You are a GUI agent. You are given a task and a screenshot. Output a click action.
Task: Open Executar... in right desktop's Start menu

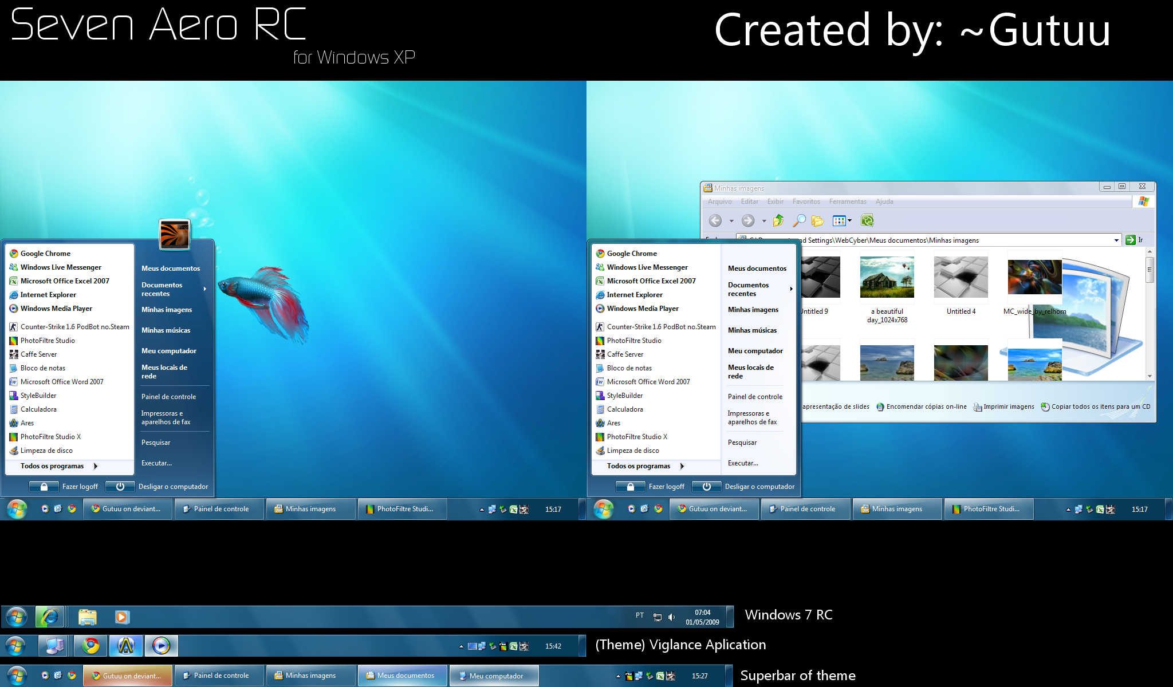pyautogui.click(x=743, y=463)
